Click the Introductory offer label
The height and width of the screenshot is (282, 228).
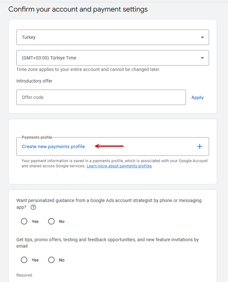coord(34,81)
